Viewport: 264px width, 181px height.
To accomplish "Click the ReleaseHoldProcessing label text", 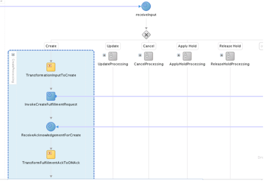I will coord(230,64).
